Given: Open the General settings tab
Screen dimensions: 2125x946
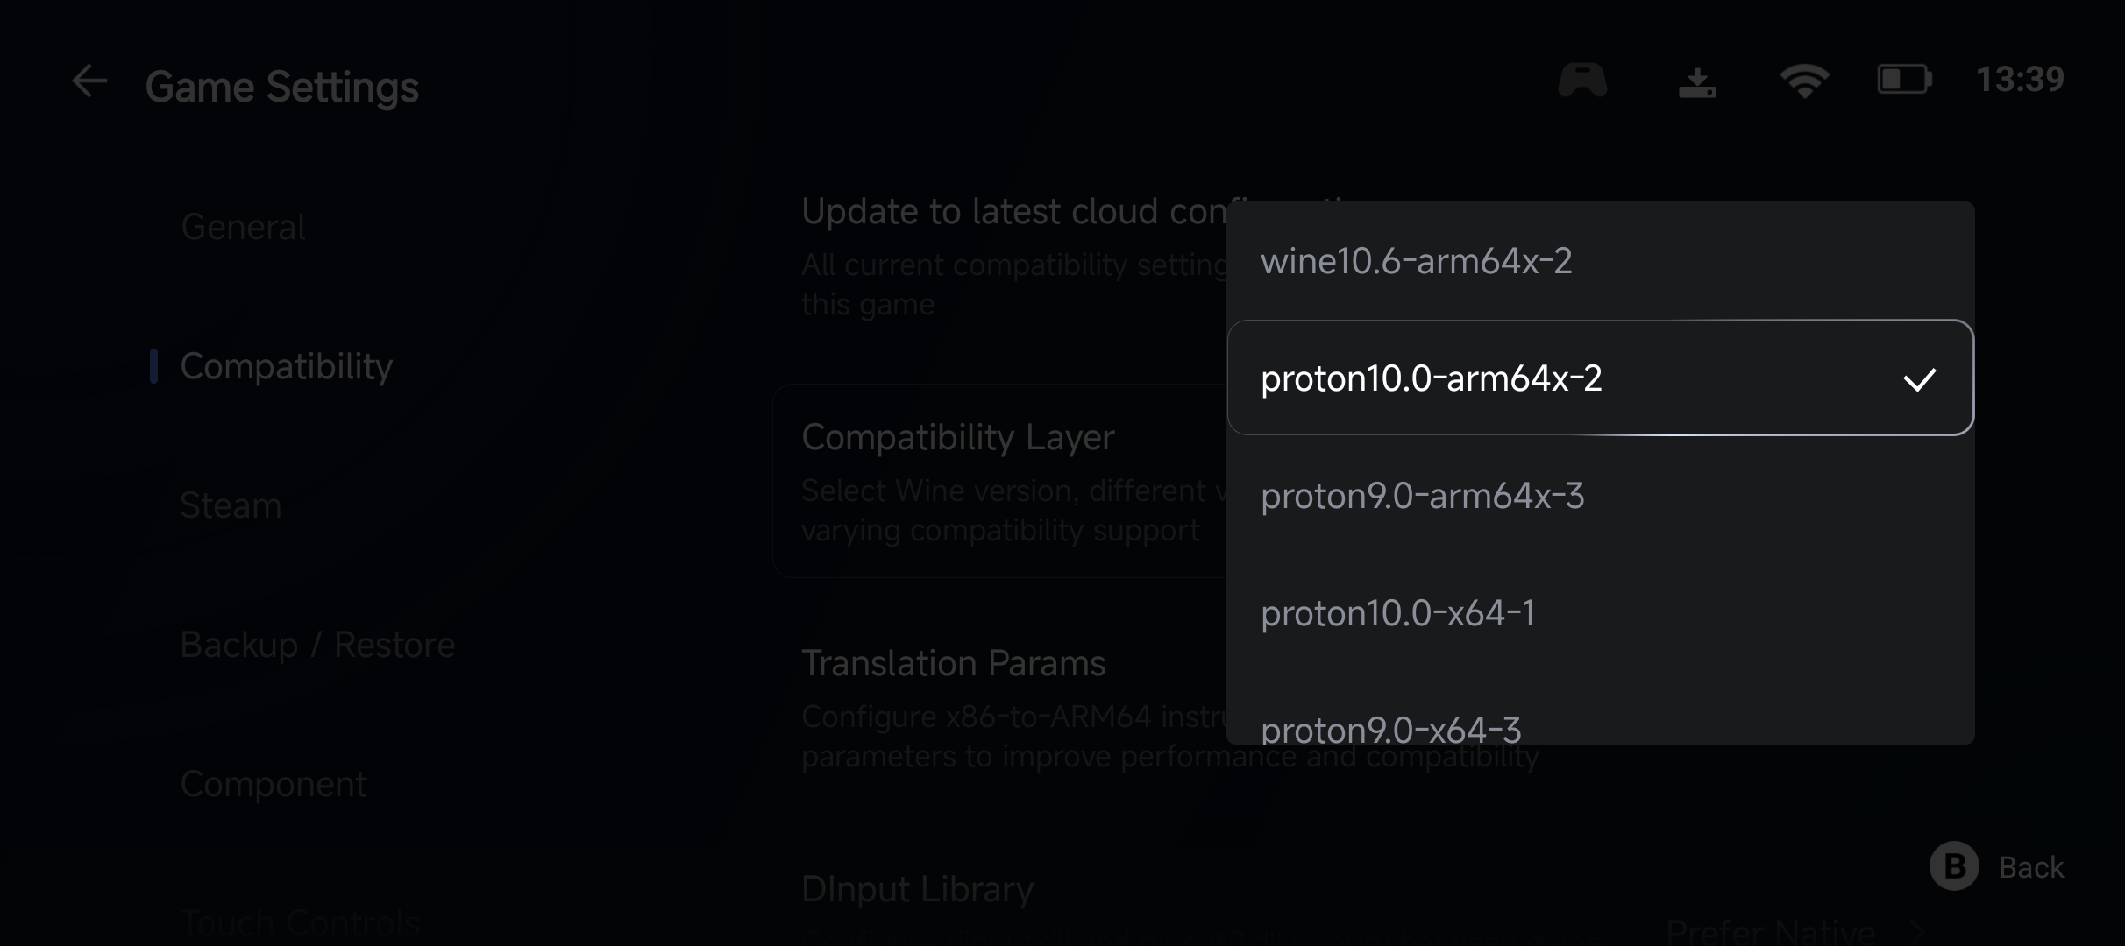Looking at the screenshot, I should (243, 227).
